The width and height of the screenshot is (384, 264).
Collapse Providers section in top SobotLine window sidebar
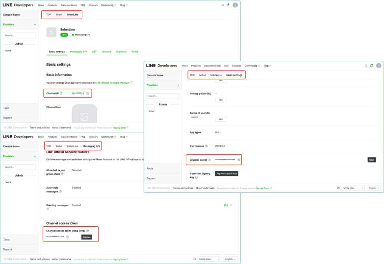point(35,25)
